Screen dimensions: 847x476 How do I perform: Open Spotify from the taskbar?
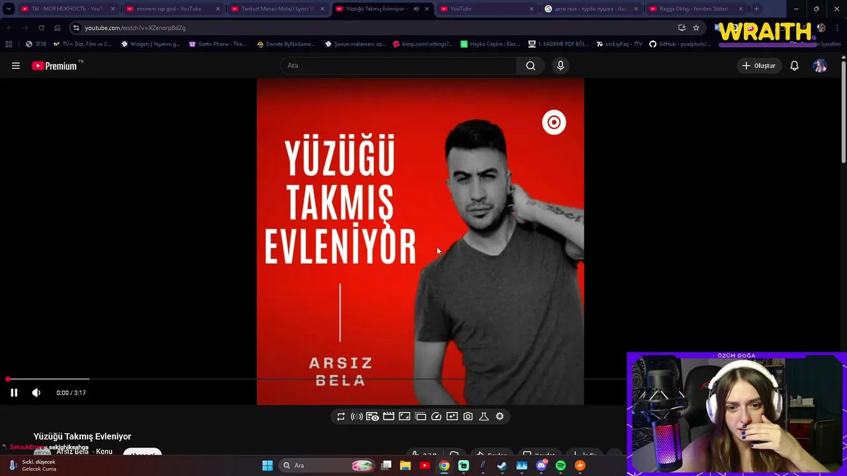(x=560, y=465)
